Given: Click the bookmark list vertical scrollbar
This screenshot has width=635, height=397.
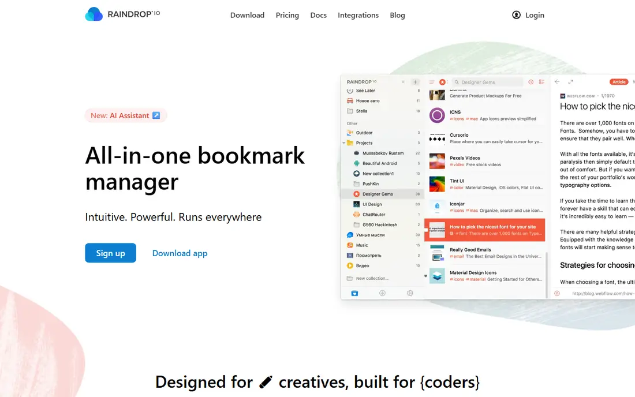Looking at the screenshot, I should coord(547,275).
